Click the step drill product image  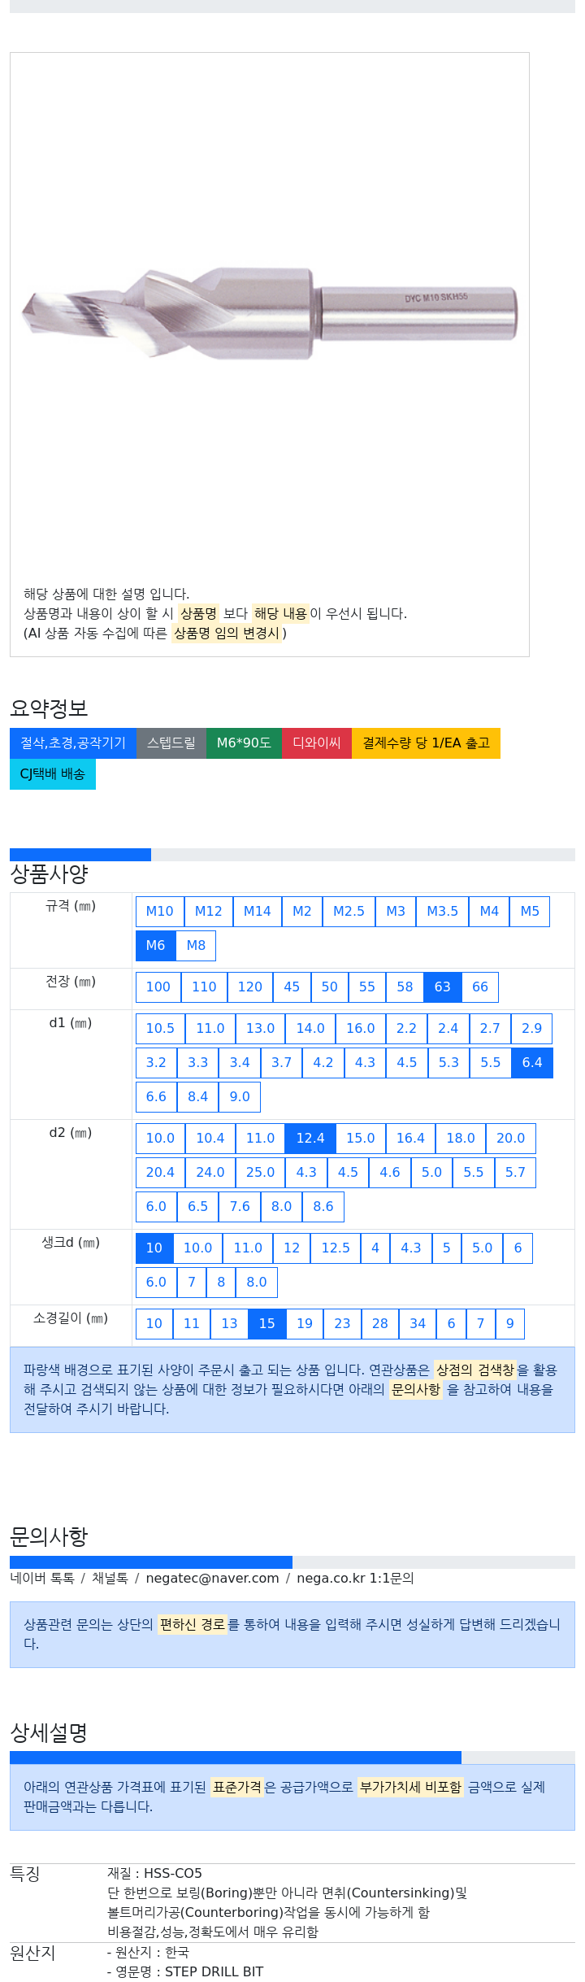point(270,313)
